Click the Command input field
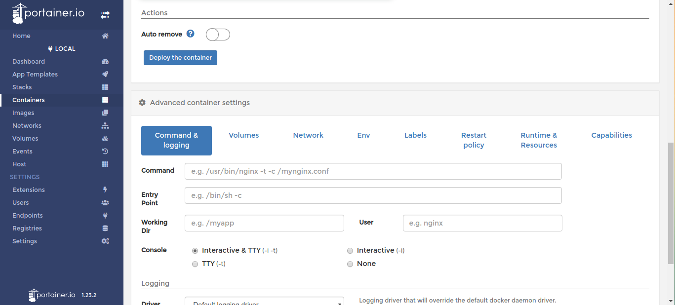The height and width of the screenshot is (305, 675). [373, 171]
